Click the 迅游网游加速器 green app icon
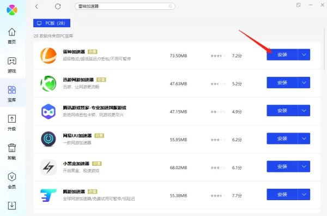The width and height of the screenshot is (327, 216). pos(49,83)
